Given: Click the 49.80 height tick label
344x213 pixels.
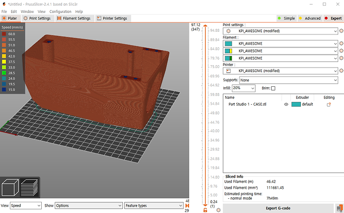Looking at the screenshot, I should click(215, 113).
